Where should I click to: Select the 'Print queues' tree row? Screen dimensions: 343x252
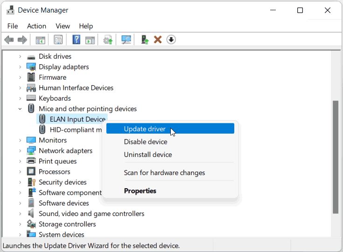click(x=57, y=161)
